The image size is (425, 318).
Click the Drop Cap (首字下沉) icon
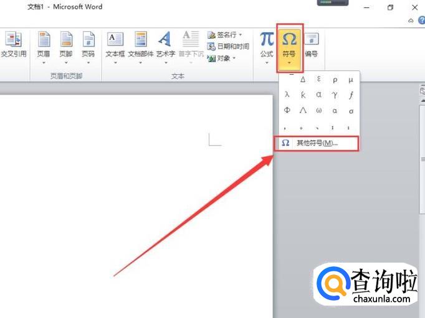(x=191, y=39)
